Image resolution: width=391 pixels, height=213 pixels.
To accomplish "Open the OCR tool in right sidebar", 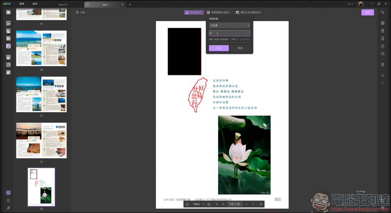I will 382,23.
